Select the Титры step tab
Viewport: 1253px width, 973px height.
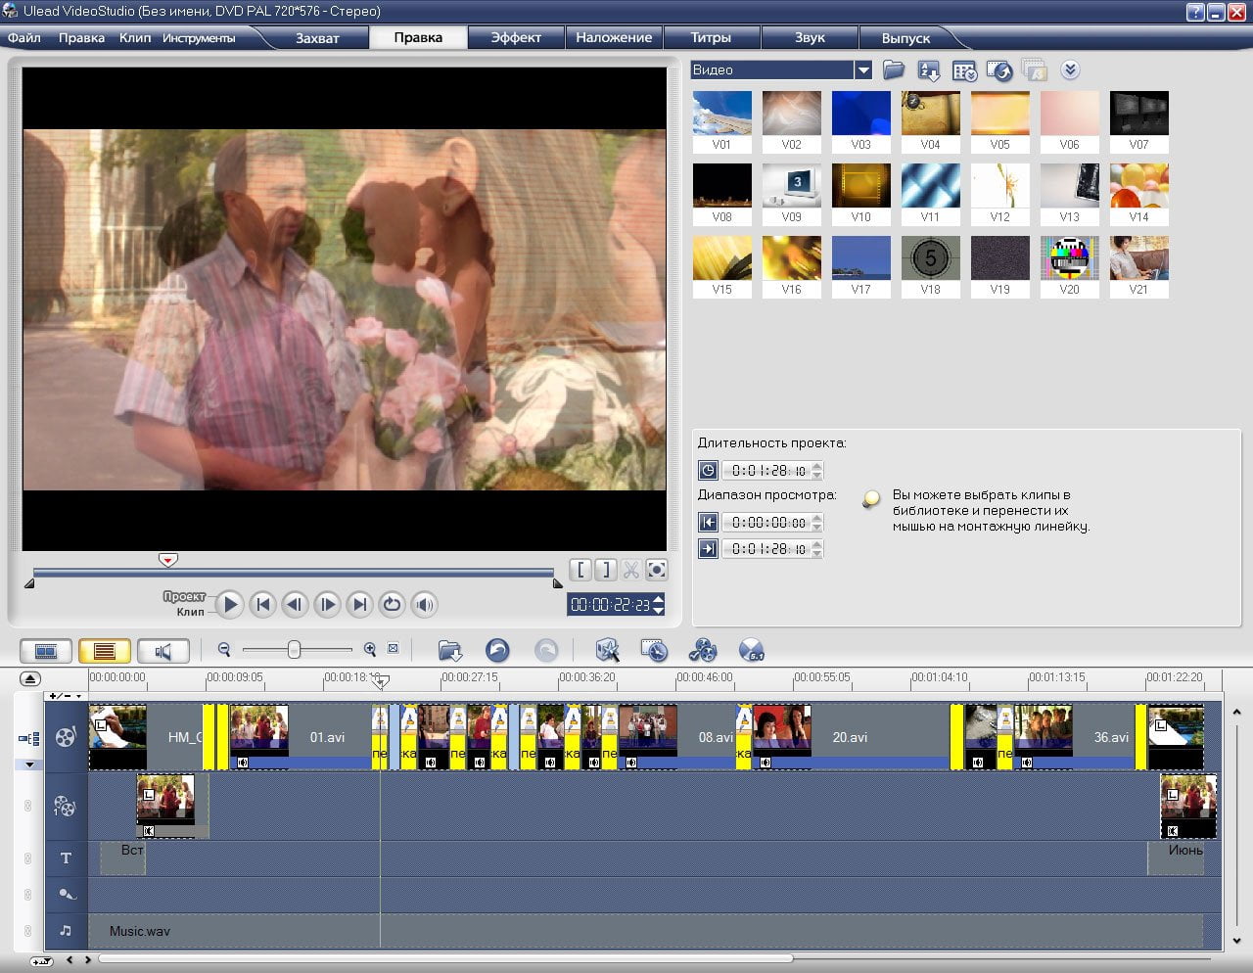711,37
